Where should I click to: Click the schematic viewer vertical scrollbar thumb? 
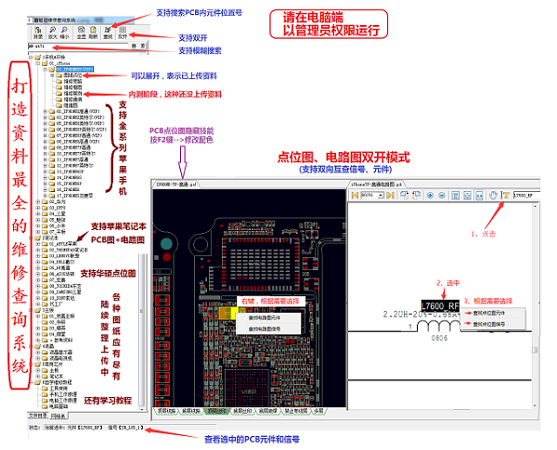[x=535, y=350]
